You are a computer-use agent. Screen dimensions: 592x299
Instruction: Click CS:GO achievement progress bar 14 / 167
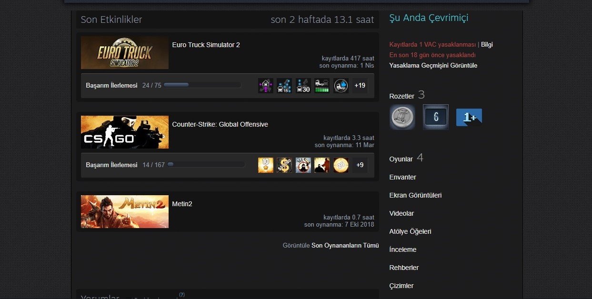(x=206, y=165)
